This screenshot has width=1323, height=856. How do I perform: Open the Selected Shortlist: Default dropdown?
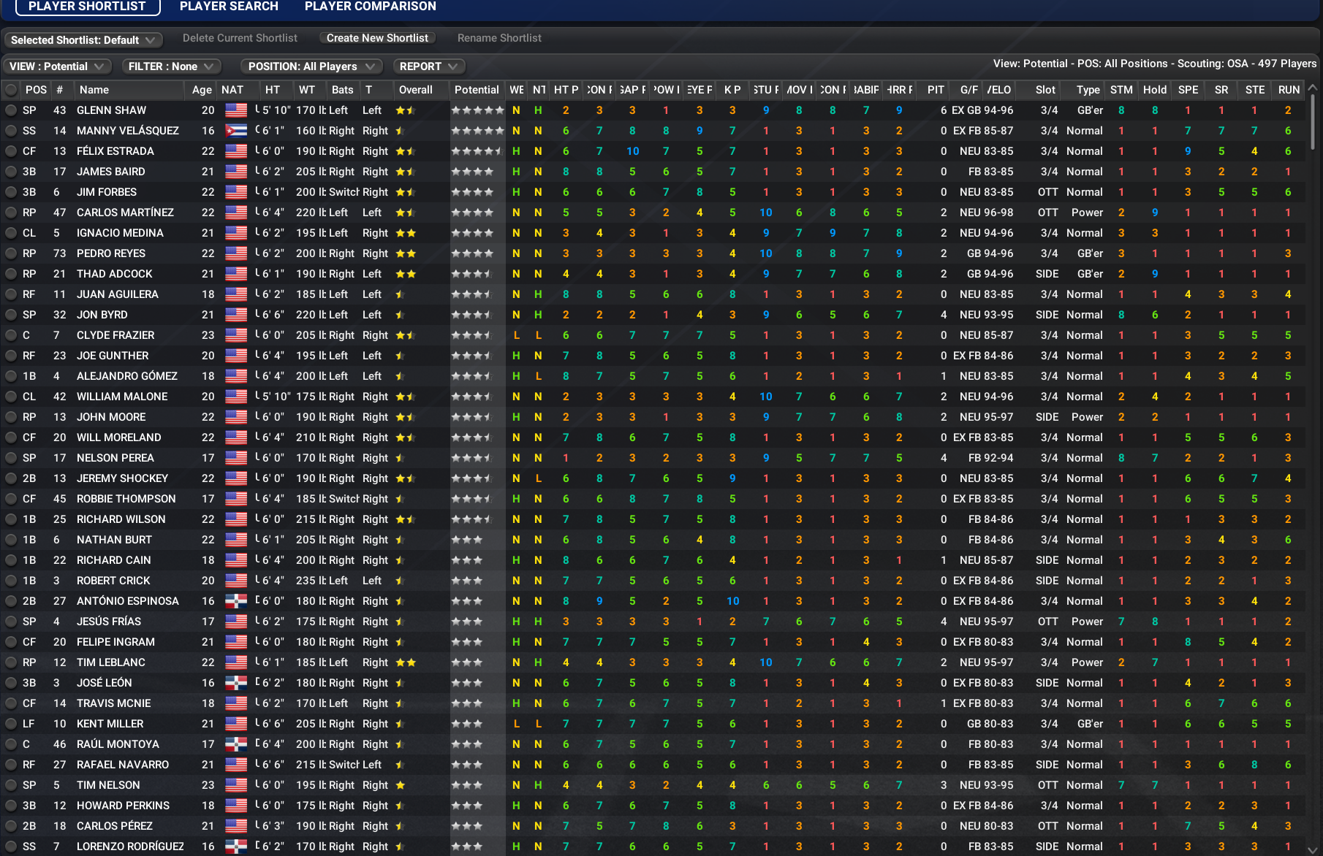point(83,40)
